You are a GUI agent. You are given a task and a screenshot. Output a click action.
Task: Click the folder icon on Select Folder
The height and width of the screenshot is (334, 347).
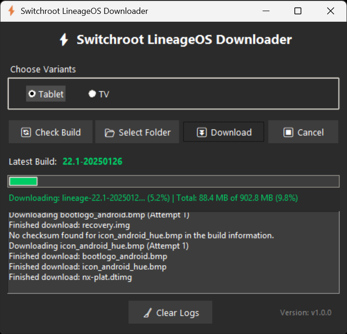[109, 132]
